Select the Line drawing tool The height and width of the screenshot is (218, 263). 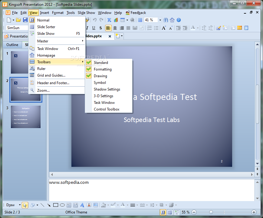tap(42, 205)
